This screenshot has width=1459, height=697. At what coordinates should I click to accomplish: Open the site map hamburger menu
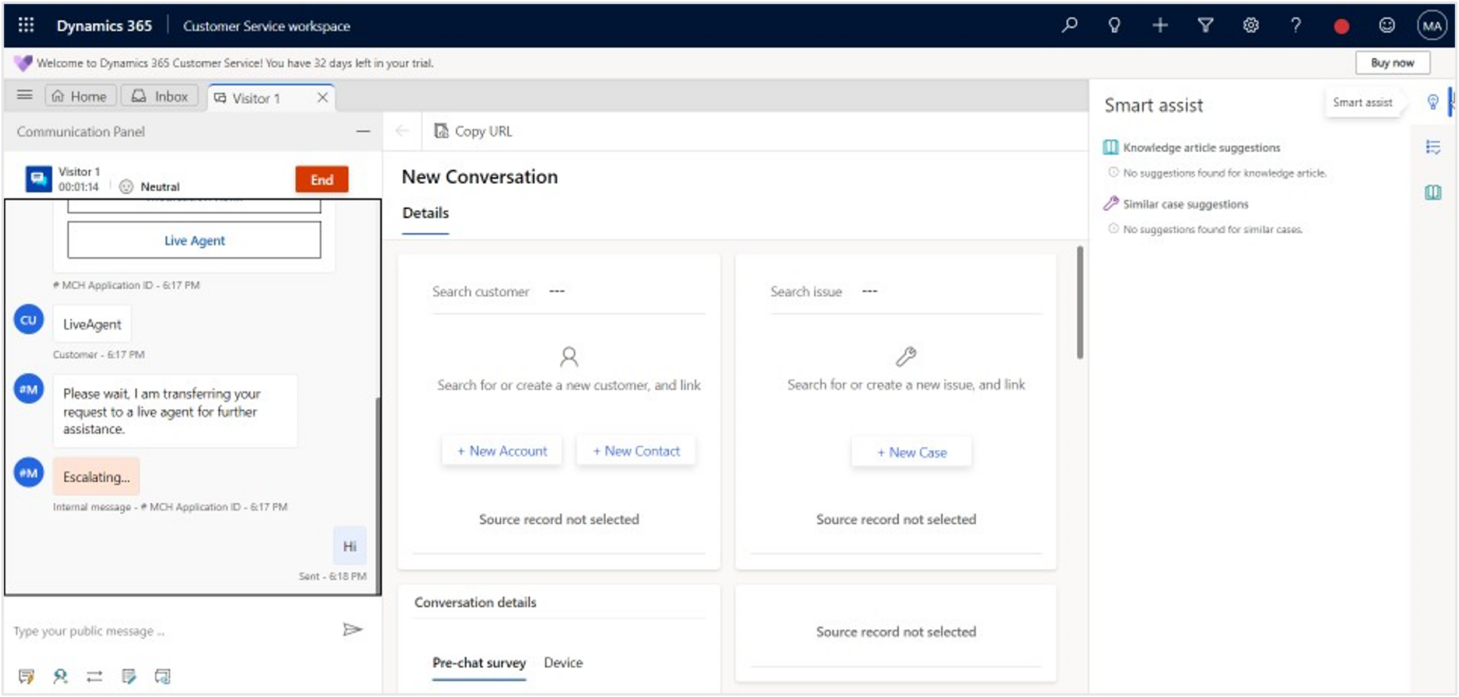(25, 94)
